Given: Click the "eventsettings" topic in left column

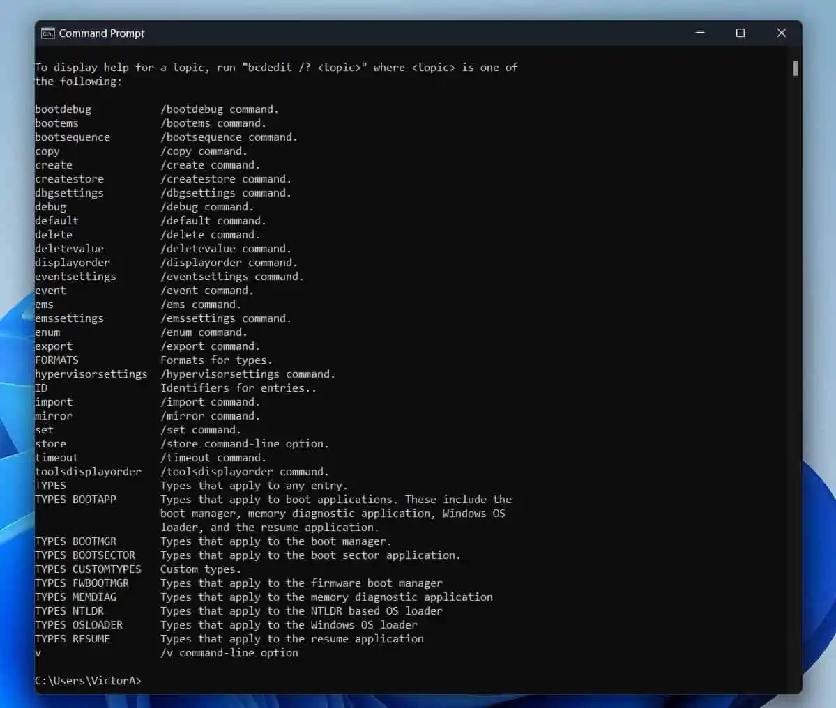Looking at the screenshot, I should tap(76, 277).
